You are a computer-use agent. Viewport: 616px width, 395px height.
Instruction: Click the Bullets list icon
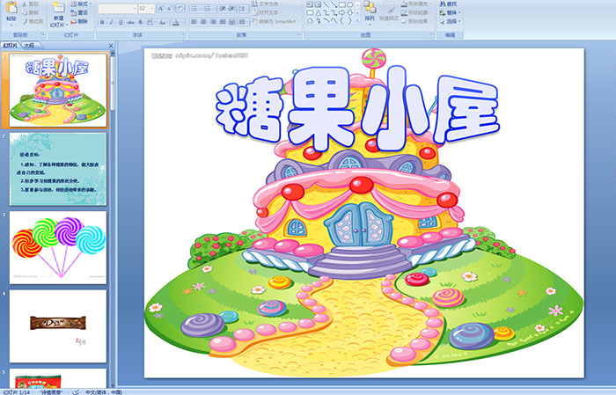coord(195,8)
